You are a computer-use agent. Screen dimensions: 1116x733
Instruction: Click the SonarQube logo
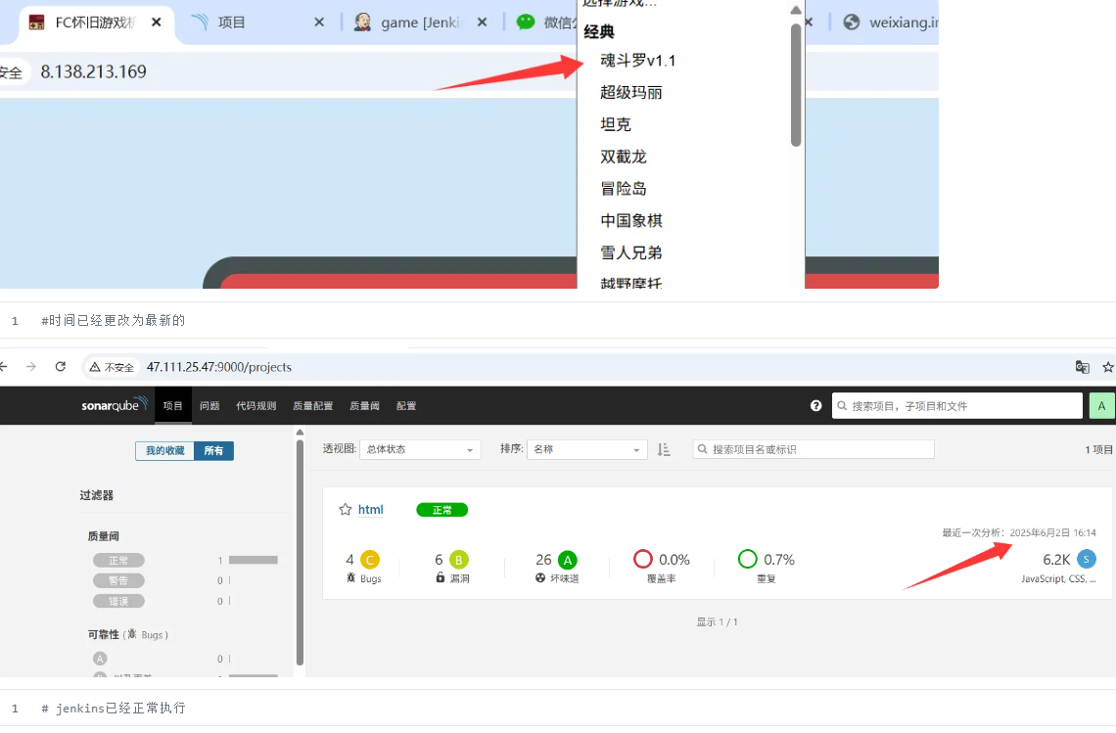click(114, 405)
